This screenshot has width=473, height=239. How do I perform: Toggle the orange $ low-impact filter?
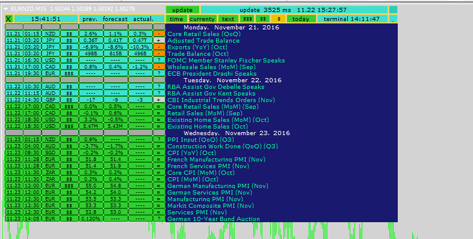coord(279,19)
